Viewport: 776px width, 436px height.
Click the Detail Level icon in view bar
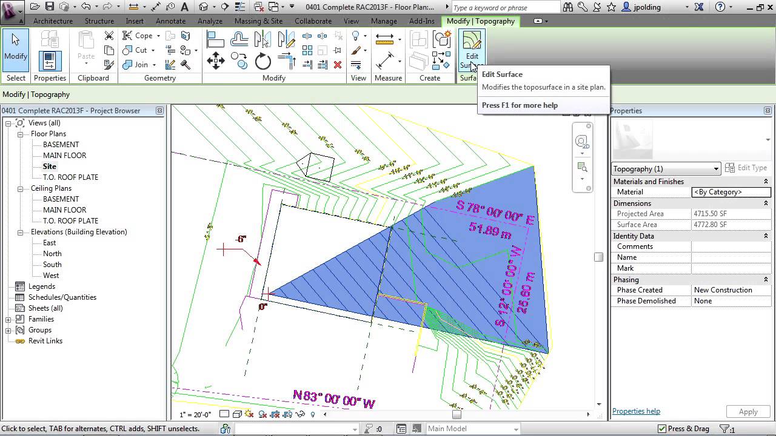(224, 415)
